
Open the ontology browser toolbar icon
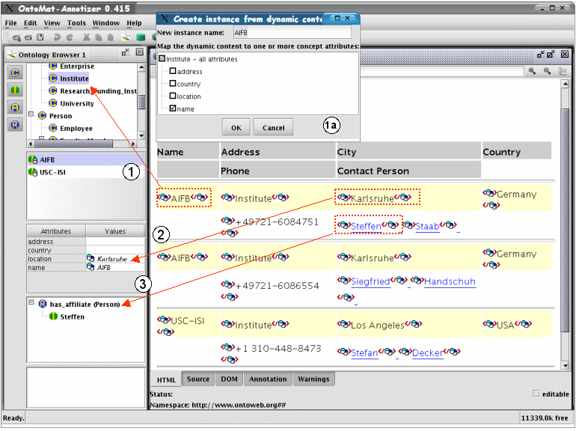[126, 37]
